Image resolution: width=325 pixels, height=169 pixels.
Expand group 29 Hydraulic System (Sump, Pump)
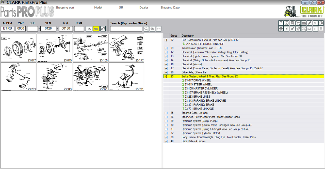(166, 121)
